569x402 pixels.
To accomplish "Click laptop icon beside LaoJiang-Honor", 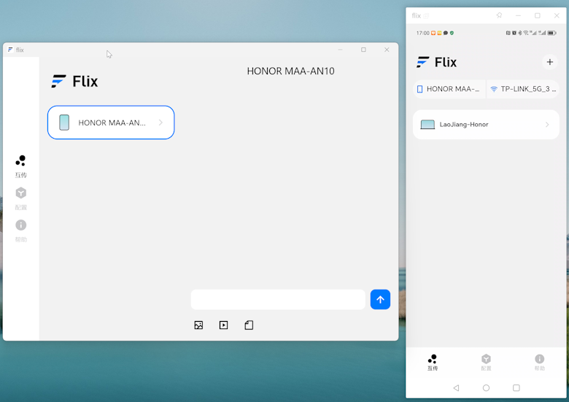I will tap(427, 125).
